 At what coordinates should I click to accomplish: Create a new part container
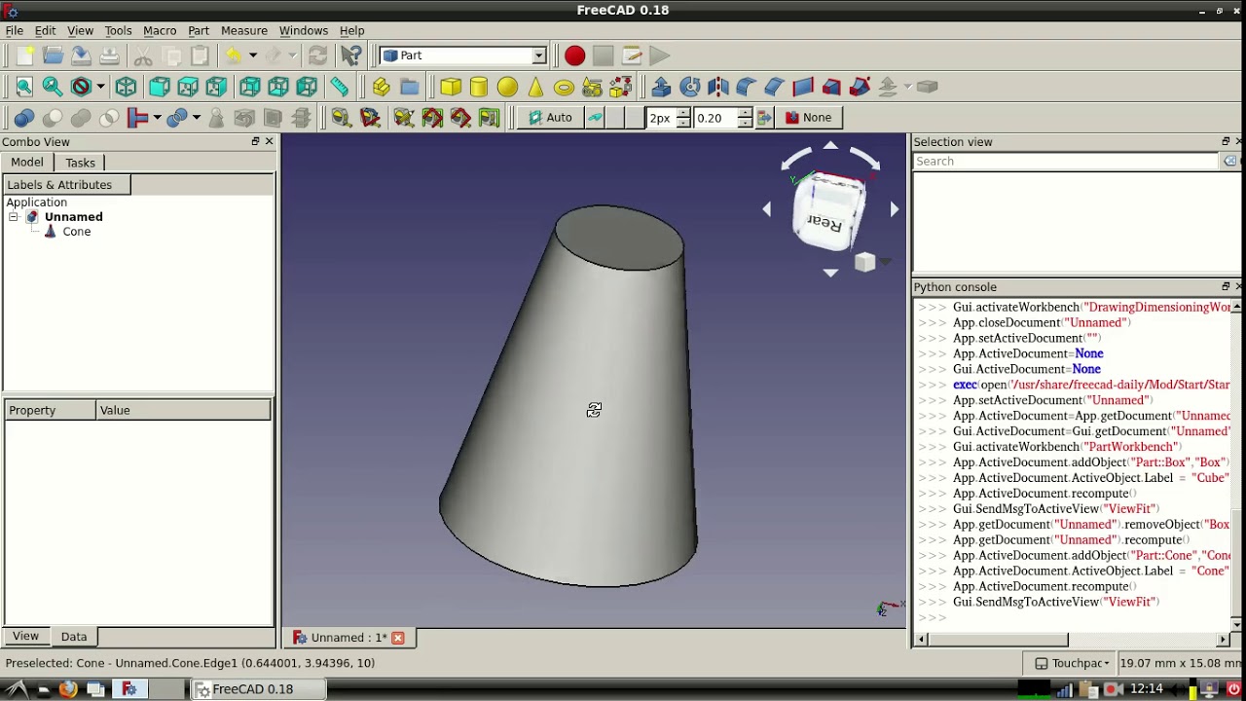382,87
